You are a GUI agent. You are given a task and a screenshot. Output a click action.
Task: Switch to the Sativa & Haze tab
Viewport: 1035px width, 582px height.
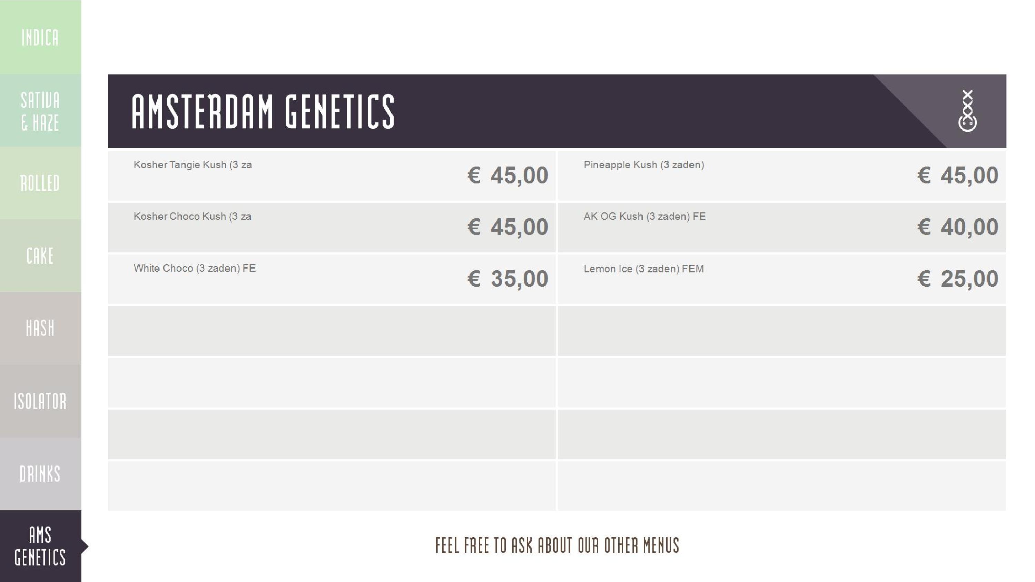click(40, 111)
